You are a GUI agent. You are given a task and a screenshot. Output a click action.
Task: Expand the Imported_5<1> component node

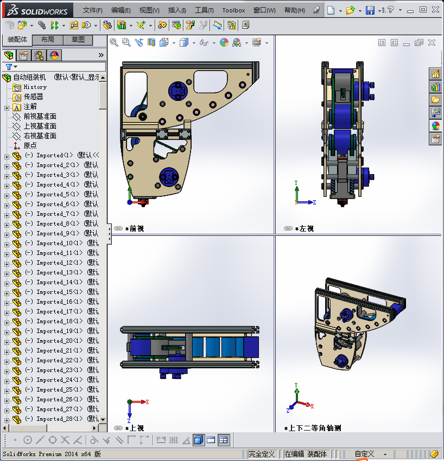point(7,196)
